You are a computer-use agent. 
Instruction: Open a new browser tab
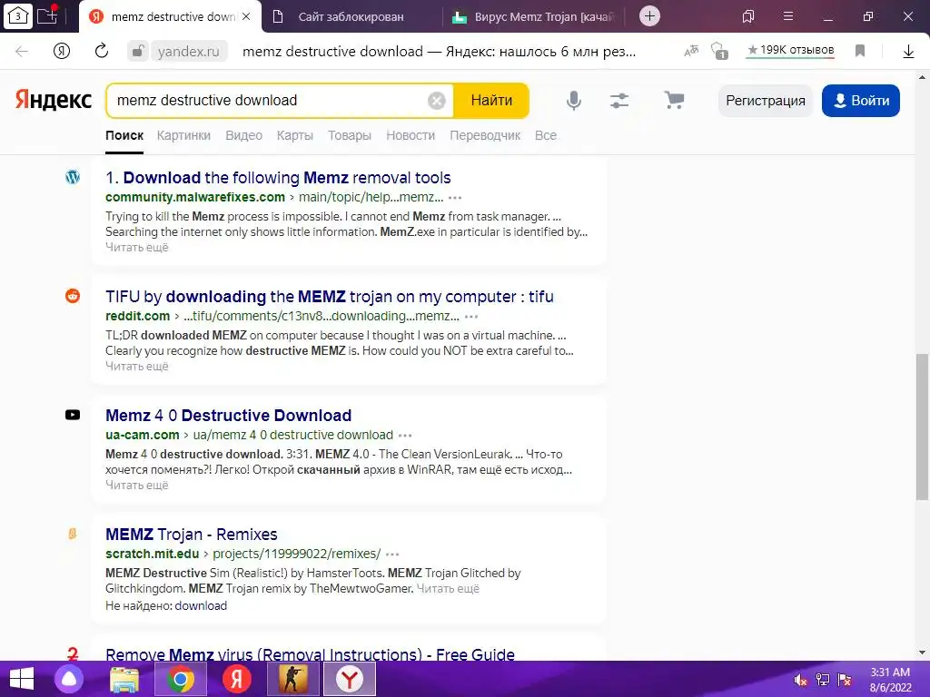coord(650,16)
